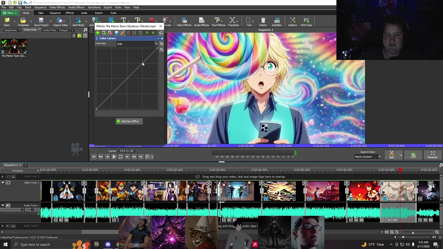
Task: Toggle Video Track 1 visibility eye
Action: pos(8,183)
